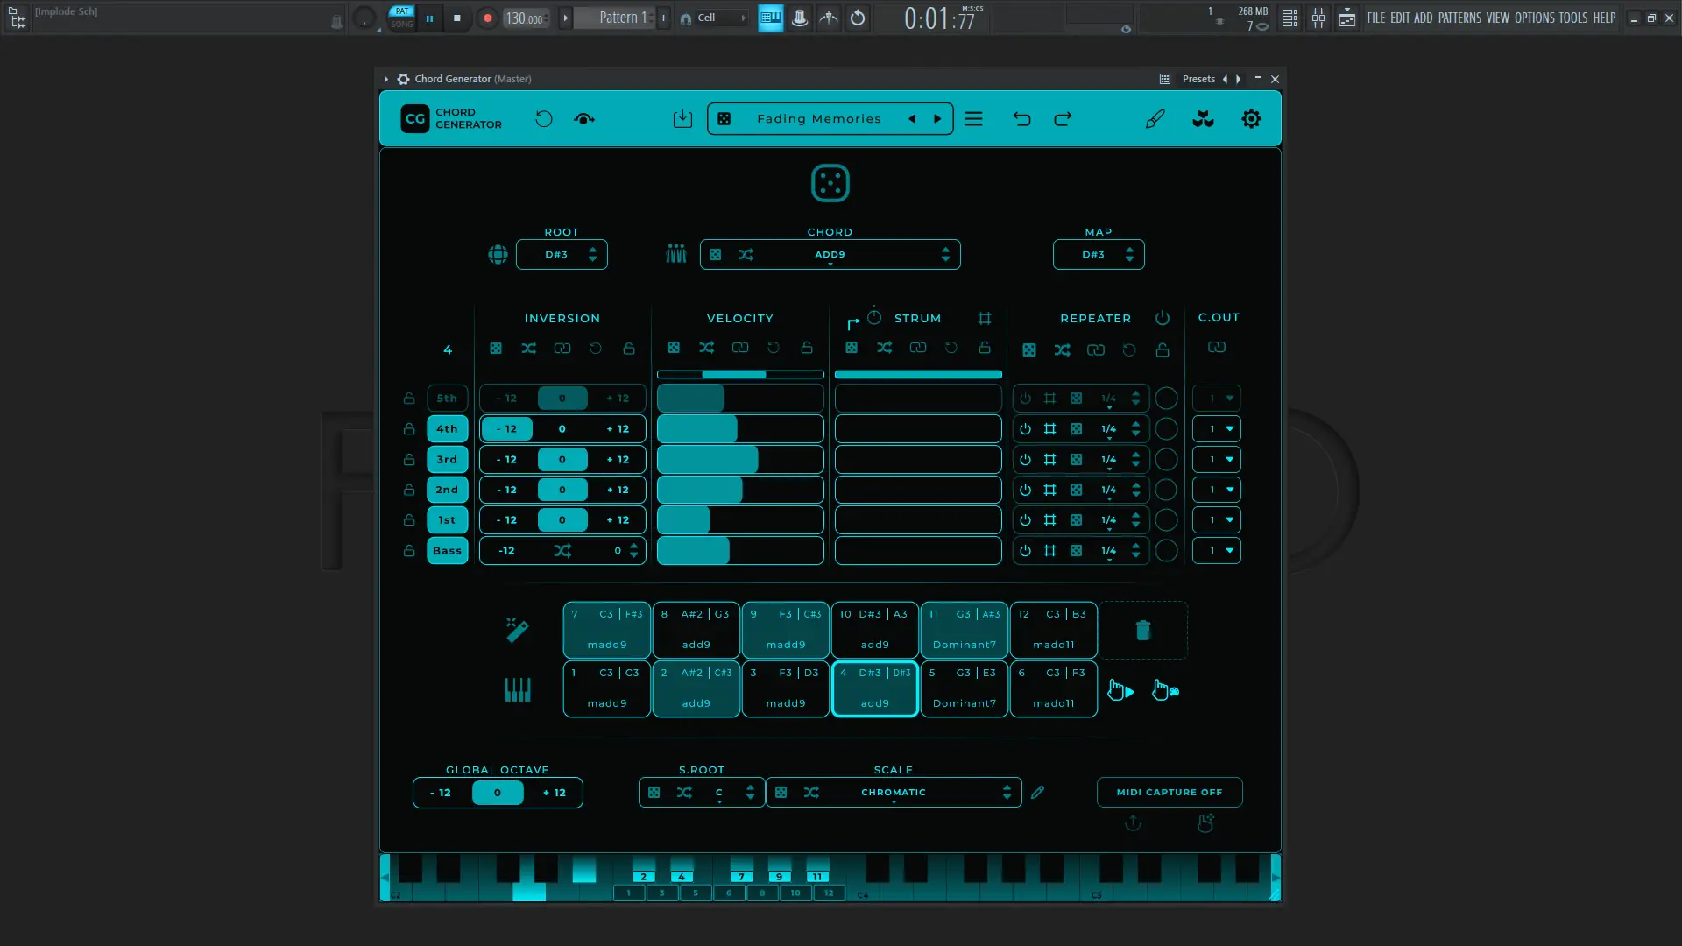
Task: Click Global Octave +12 button
Action: coord(554,793)
